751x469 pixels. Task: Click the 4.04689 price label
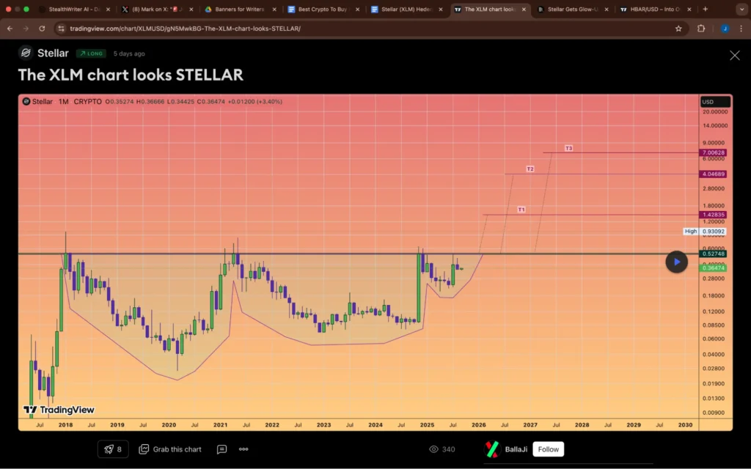[713, 174]
